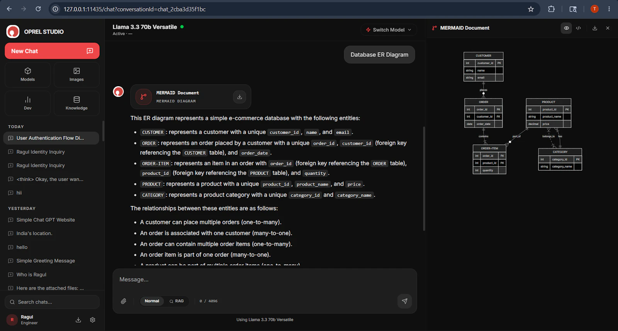Go back in browser
The image size is (618, 331).
click(9, 9)
